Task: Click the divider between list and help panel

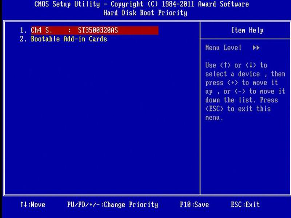Action: pyautogui.click(x=201, y=109)
